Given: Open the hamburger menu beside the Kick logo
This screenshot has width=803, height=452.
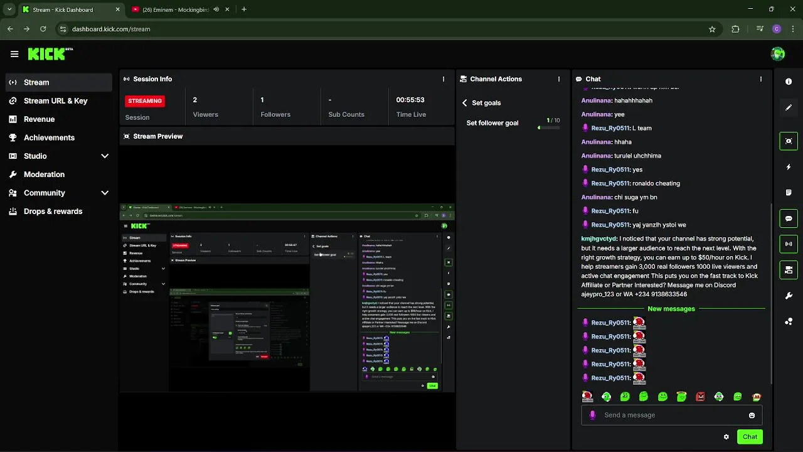Looking at the screenshot, I should click(14, 54).
